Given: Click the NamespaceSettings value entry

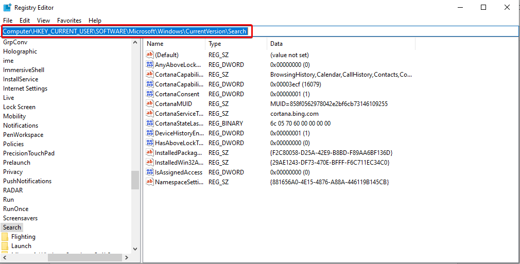Looking at the screenshot, I should click(179, 182).
